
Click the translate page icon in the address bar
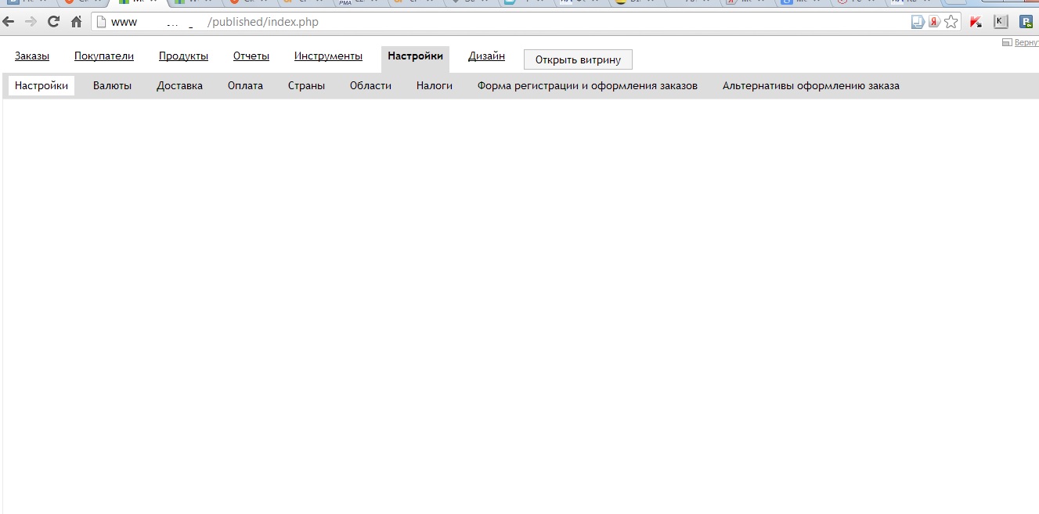pyautogui.click(x=918, y=22)
